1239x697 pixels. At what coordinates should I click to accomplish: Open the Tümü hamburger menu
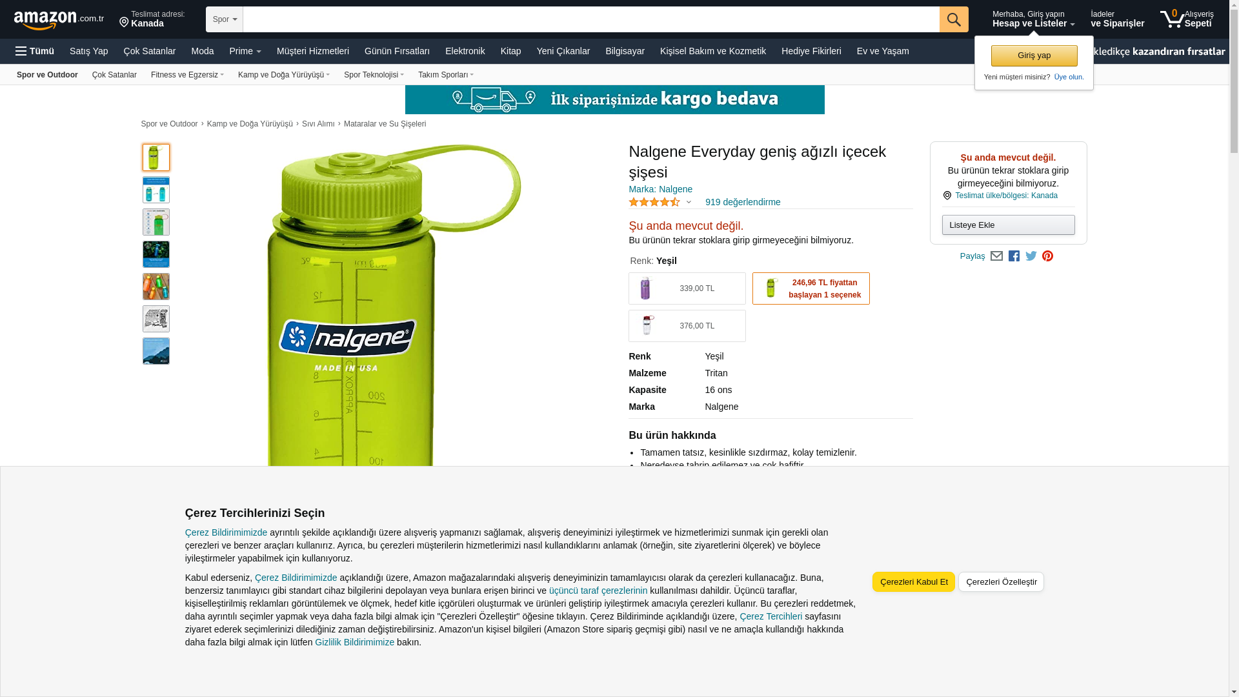[35, 51]
